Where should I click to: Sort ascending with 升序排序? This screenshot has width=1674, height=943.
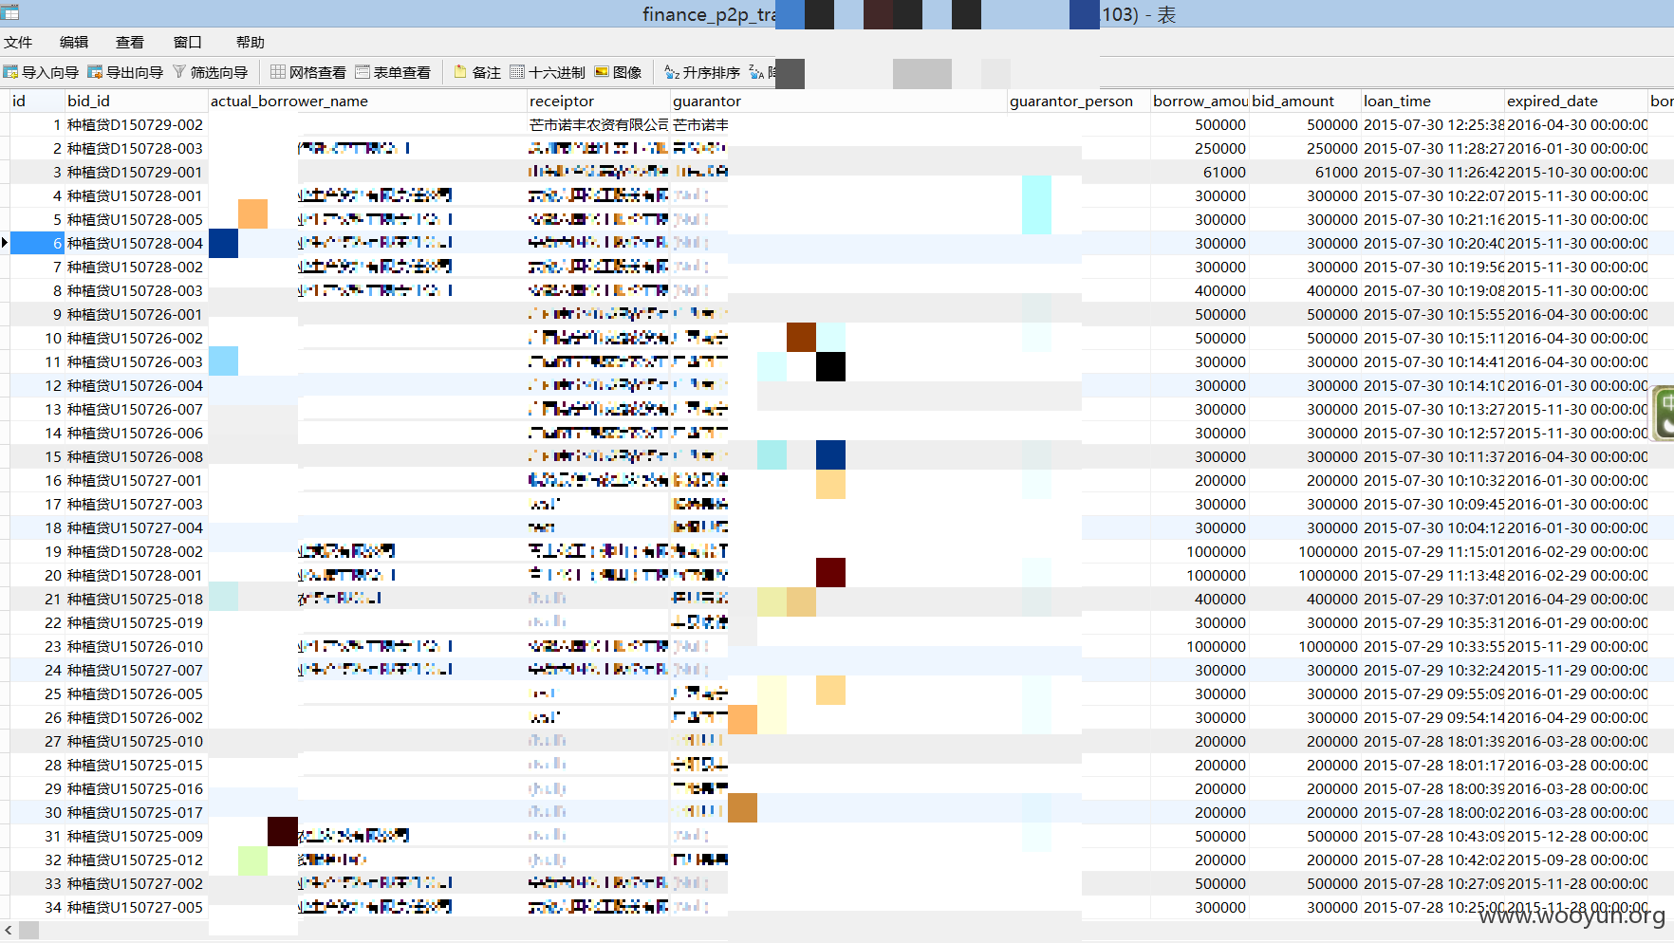click(702, 73)
